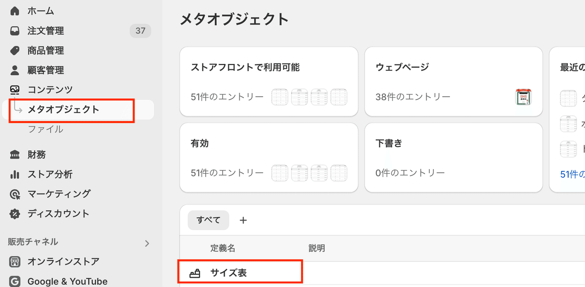Open the サイズ表 definition row

tap(383, 273)
